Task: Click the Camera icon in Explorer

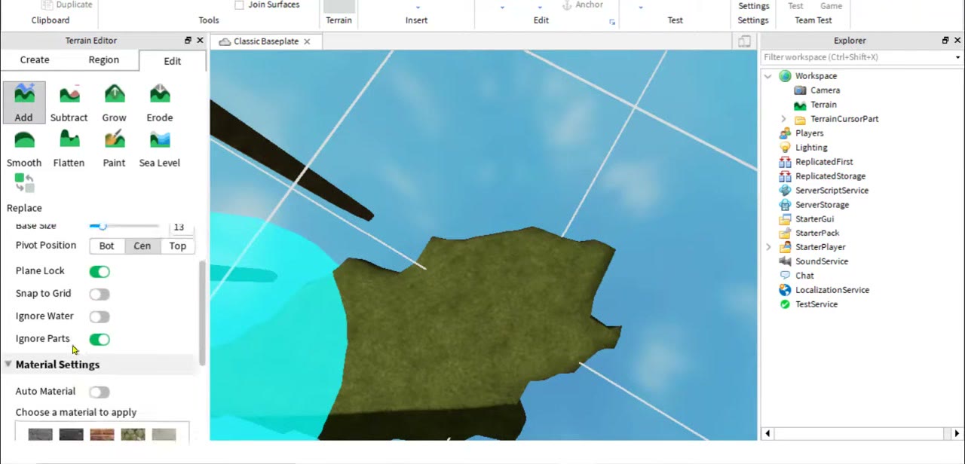Action: tap(800, 90)
